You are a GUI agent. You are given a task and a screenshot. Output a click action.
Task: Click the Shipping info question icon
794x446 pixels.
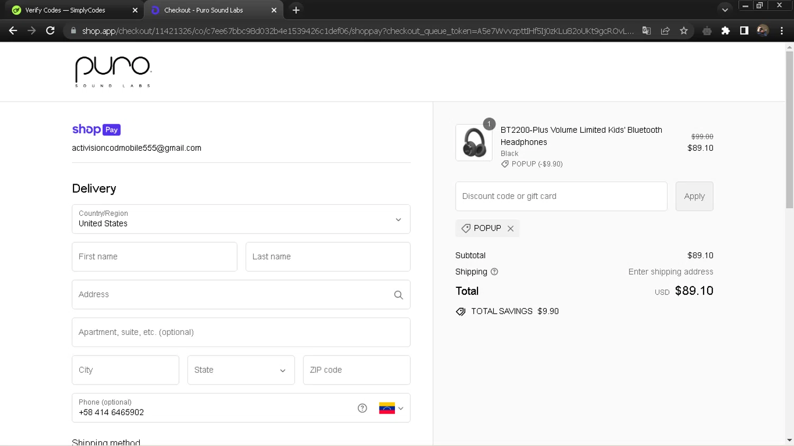[494, 271]
